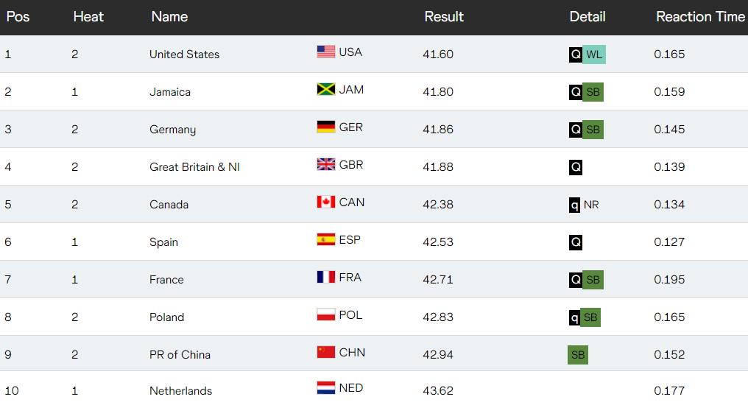Click the SB badge in Jamaica's row
The height and width of the screenshot is (405, 748).
click(x=593, y=92)
